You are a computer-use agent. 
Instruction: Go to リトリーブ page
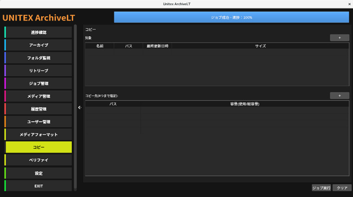[x=38, y=71]
